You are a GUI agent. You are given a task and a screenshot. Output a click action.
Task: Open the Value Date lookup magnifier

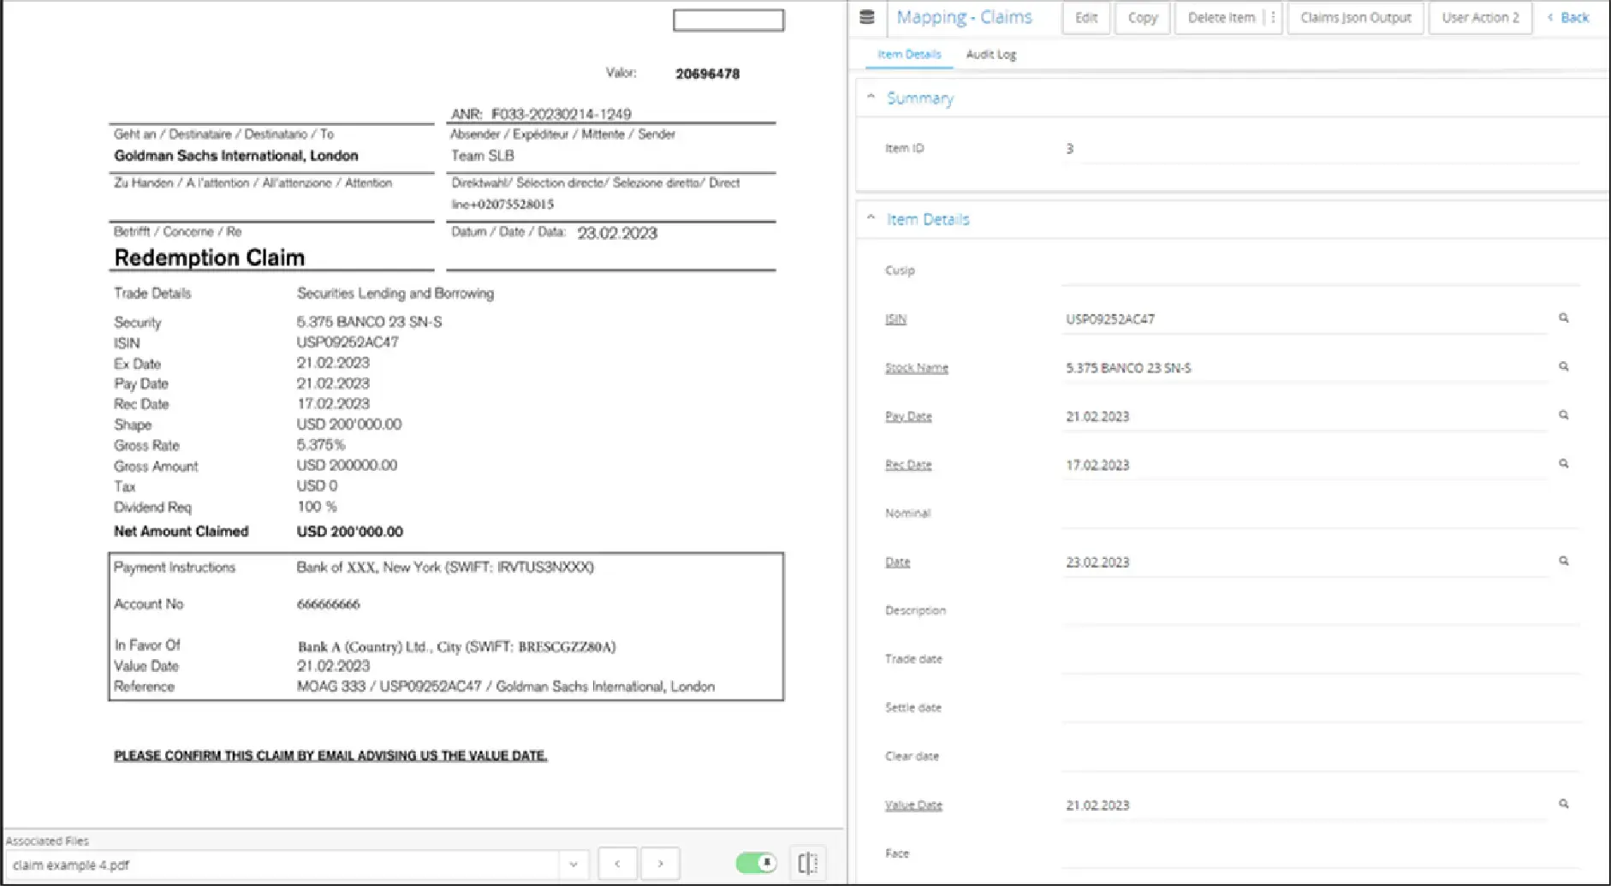(x=1564, y=804)
